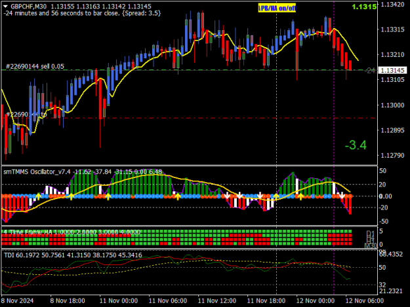The image size is (410, 307).
Task: Select the GBPCHF,M30 chart title text
Action: click(30, 7)
